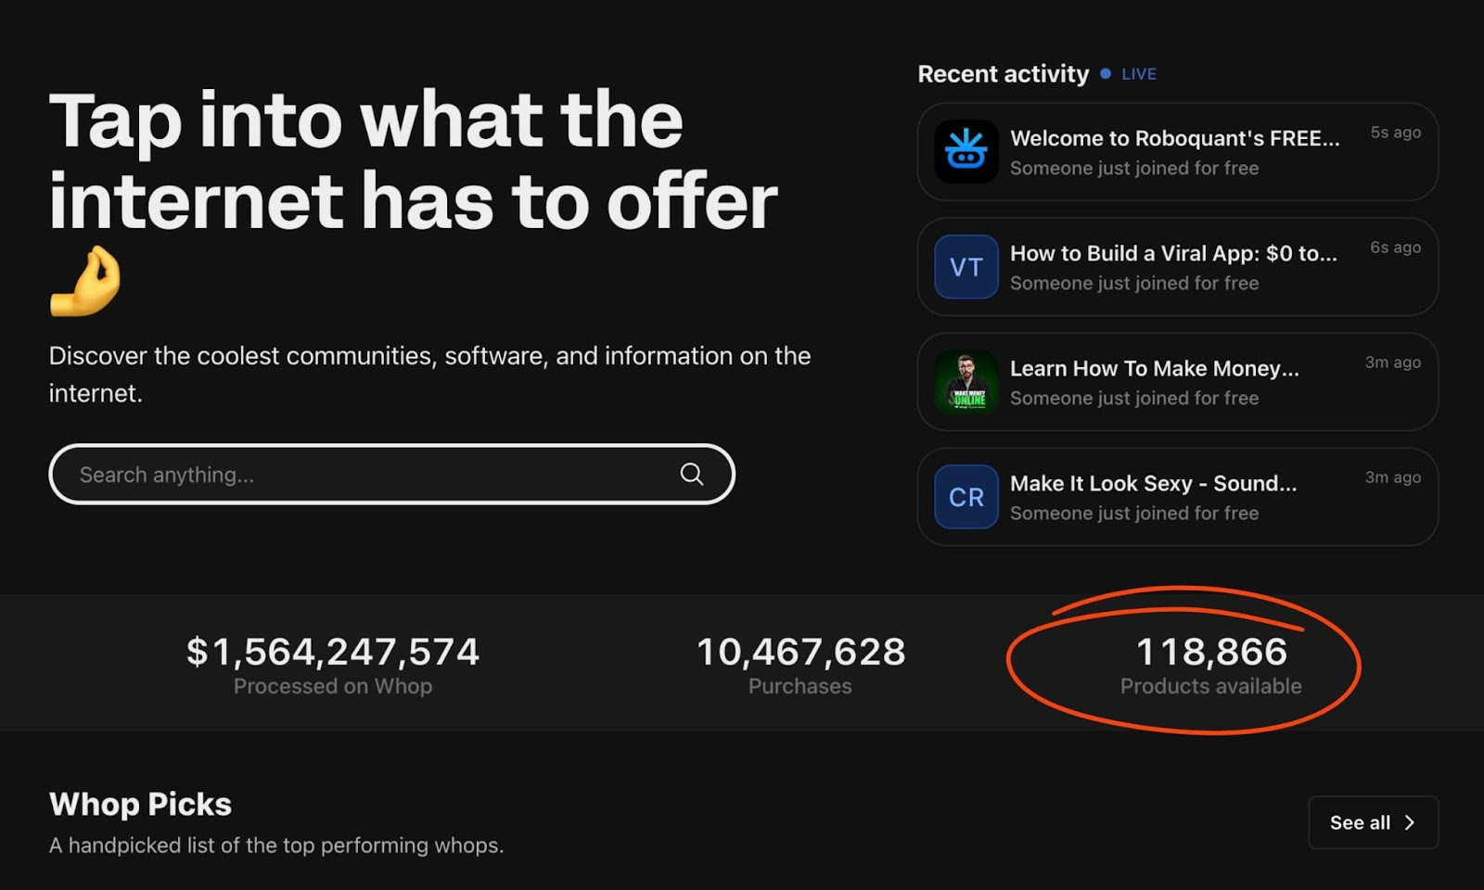Click the handpicked list description text

coord(276,845)
